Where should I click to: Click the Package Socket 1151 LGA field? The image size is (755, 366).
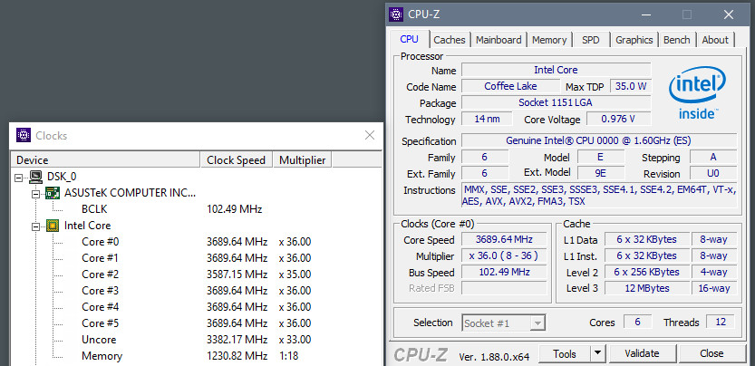[x=557, y=102]
